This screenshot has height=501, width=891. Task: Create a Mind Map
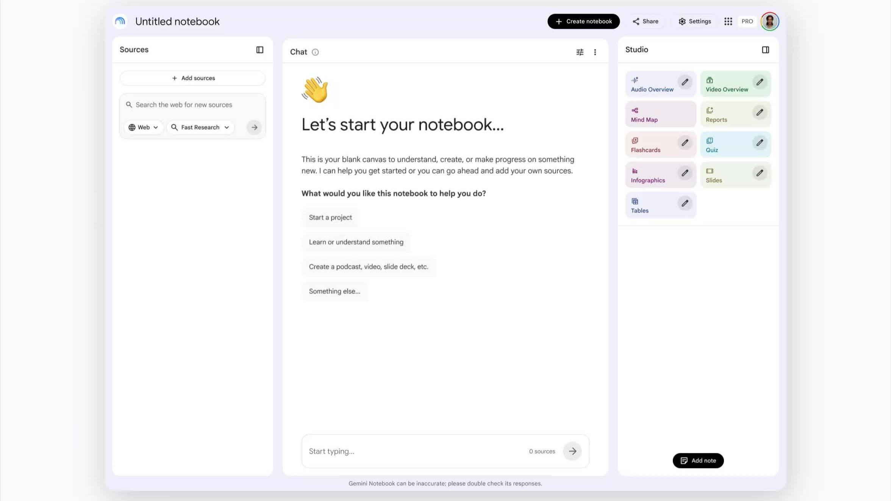pyautogui.click(x=661, y=114)
